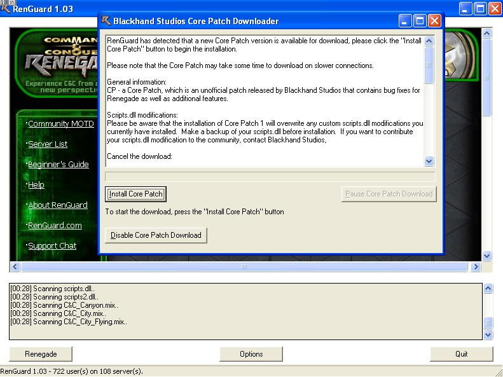503x377 pixels.
Task: Close the Core Patch Downloader dialog
Action: (x=434, y=21)
